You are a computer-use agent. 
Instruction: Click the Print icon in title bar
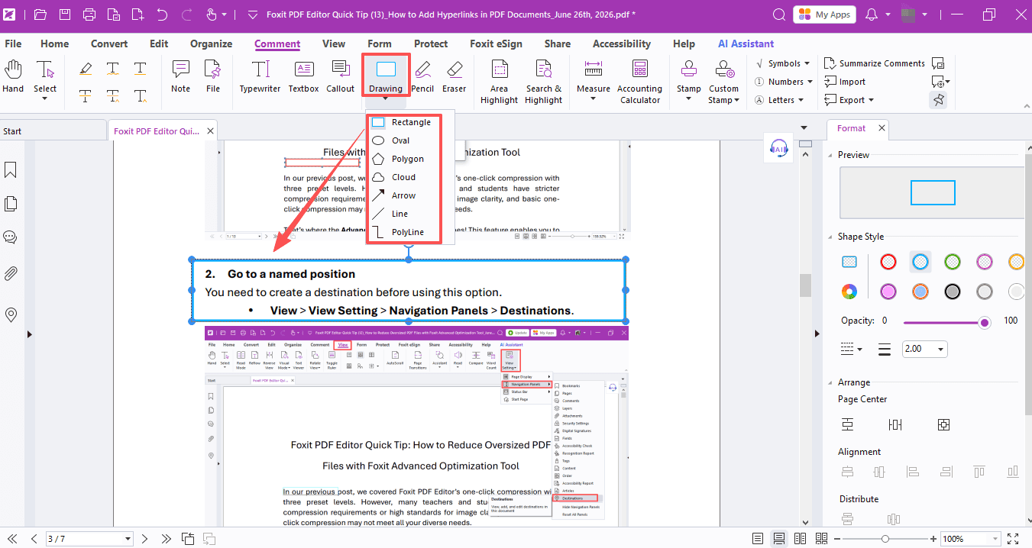[89, 15]
